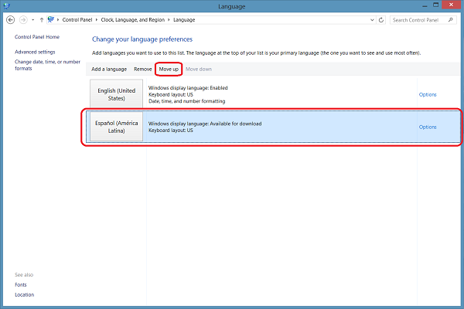The image size is (464, 309).
Task: Refresh the Language page
Action: coord(381,20)
